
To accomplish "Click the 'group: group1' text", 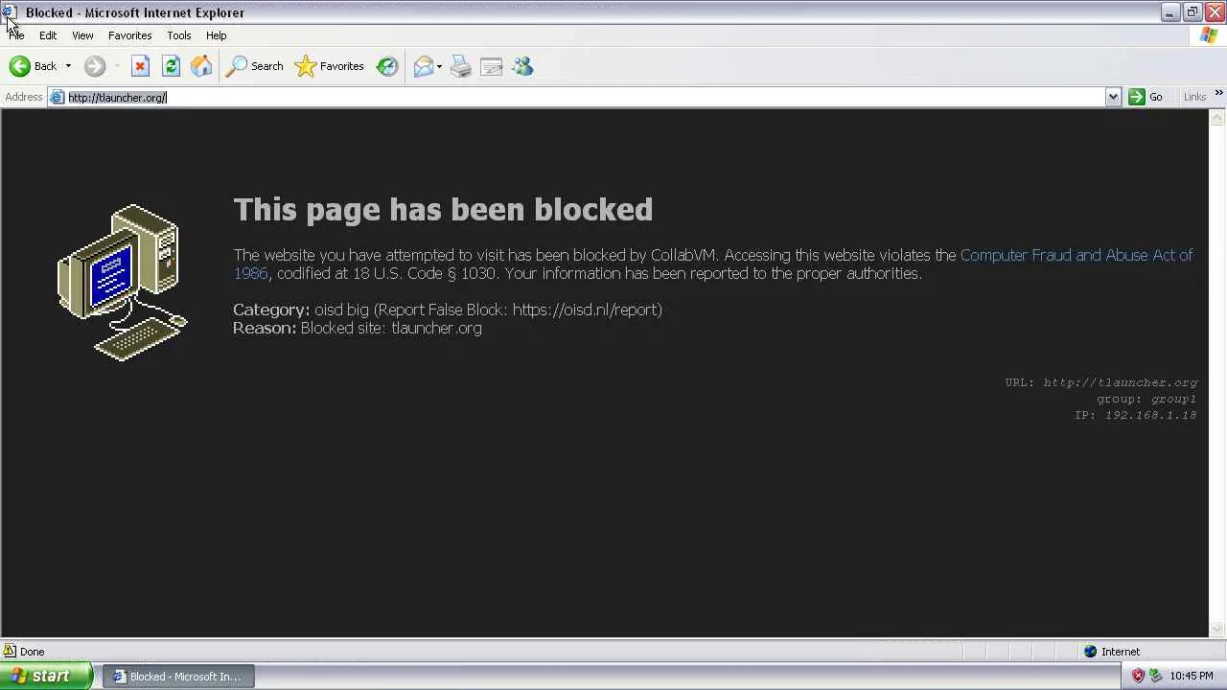I will tap(1146, 399).
